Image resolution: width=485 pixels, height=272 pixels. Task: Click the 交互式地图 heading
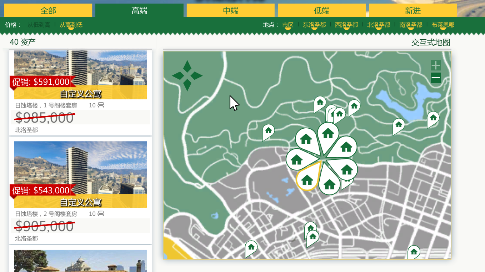(x=431, y=43)
